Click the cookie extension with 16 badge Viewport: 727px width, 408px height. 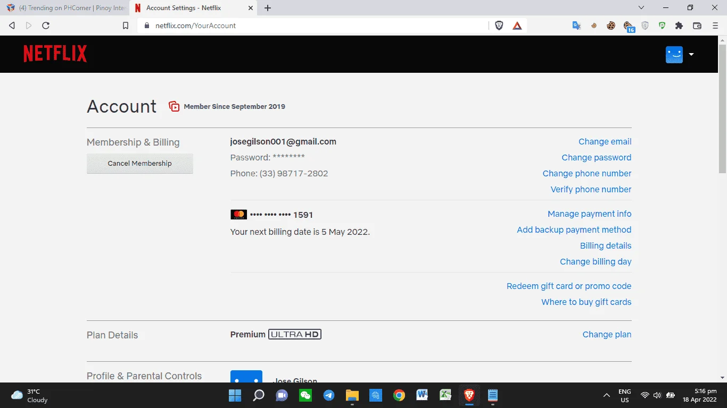(x=629, y=26)
